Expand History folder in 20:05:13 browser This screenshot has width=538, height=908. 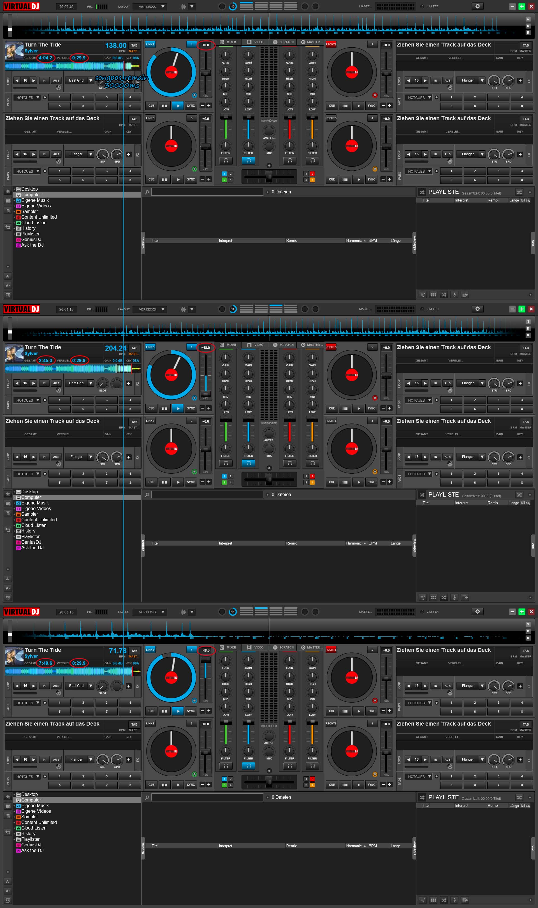tap(14, 834)
